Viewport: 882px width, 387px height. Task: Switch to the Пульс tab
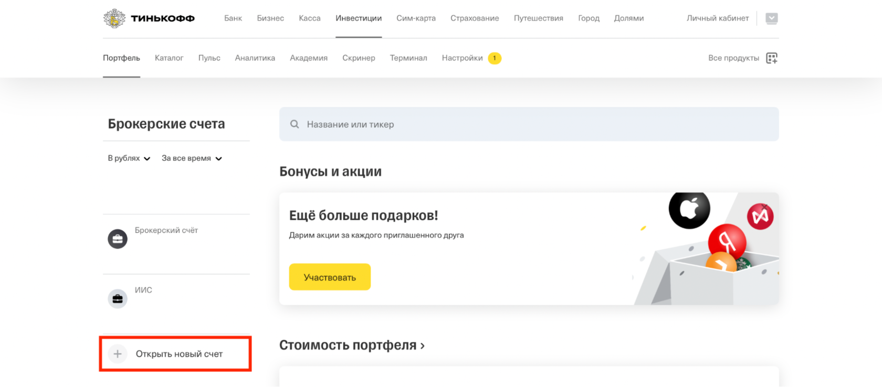209,58
